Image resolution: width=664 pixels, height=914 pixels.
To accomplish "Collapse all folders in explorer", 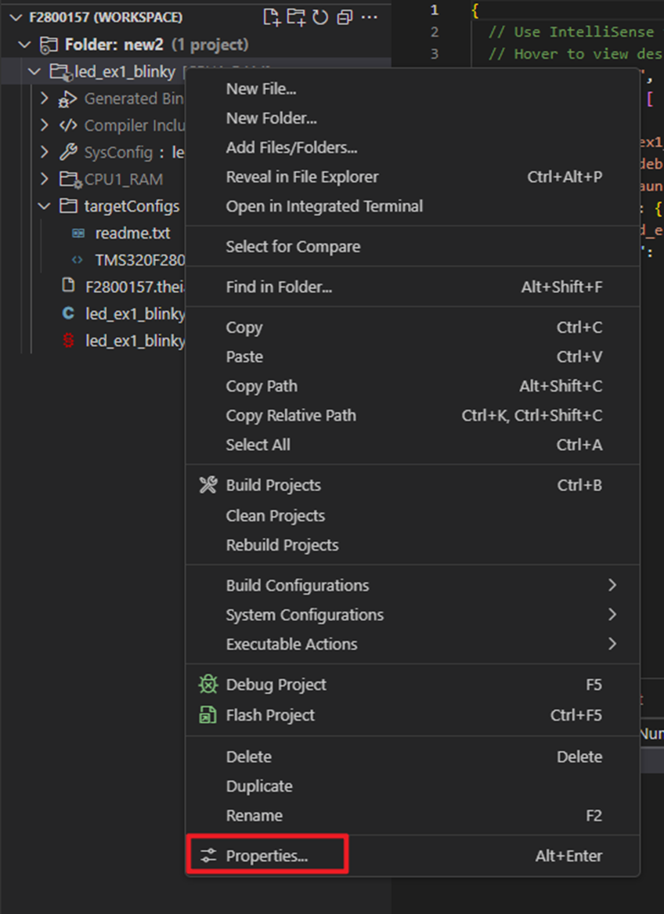I will 345,16.
